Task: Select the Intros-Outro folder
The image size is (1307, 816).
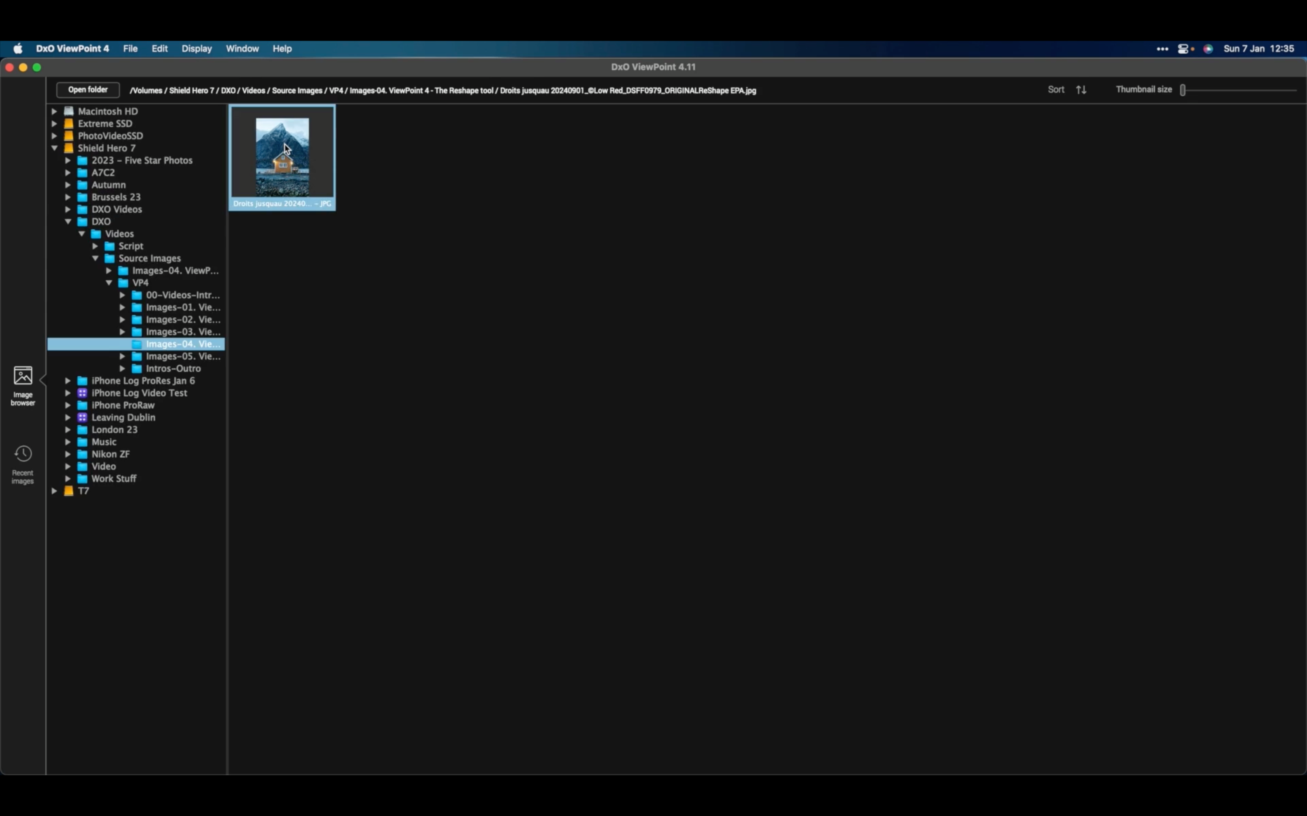Action: pyautogui.click(x=173, y=369)
